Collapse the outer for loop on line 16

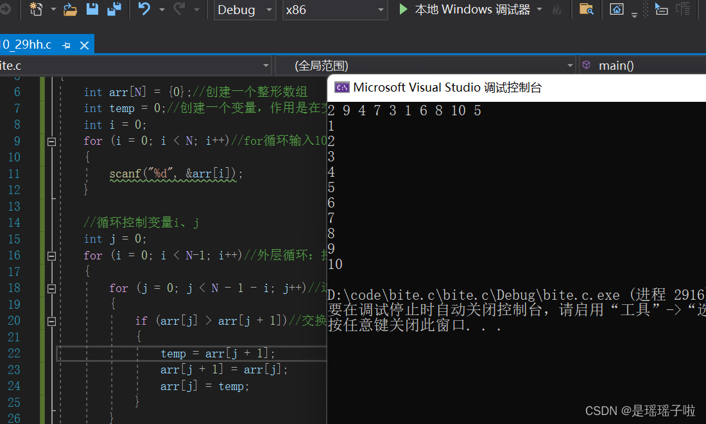pyautogui.click(x=52, y=256)
